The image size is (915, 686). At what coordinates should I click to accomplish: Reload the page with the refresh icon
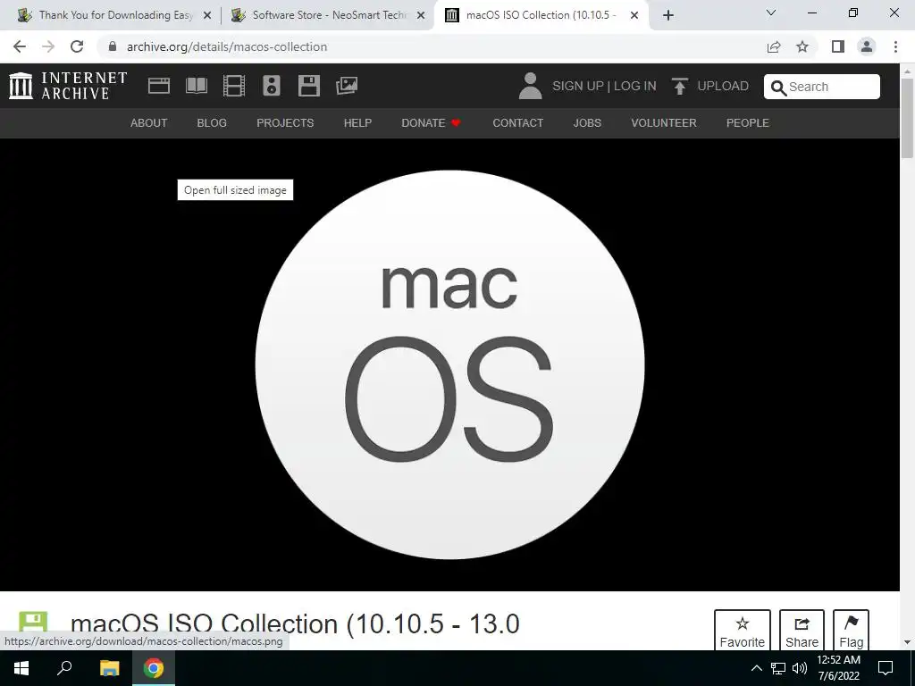click(x=77, y=46)
